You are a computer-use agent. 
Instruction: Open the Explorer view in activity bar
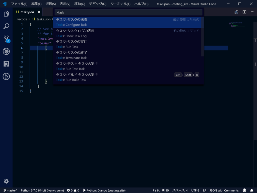6,14
